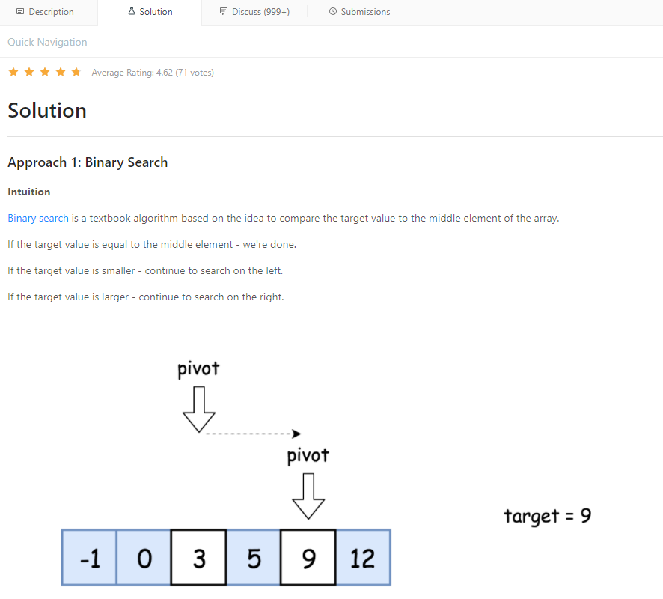Screen dimensions: 663x599
Task: Click the Average Rating text
Action: pyautogui.click(x=153, y=73)
